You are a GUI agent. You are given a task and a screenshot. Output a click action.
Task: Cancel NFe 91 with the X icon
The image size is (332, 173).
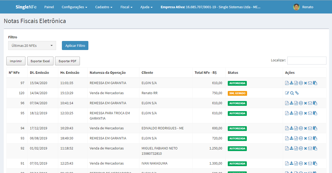tap(306, 163)
